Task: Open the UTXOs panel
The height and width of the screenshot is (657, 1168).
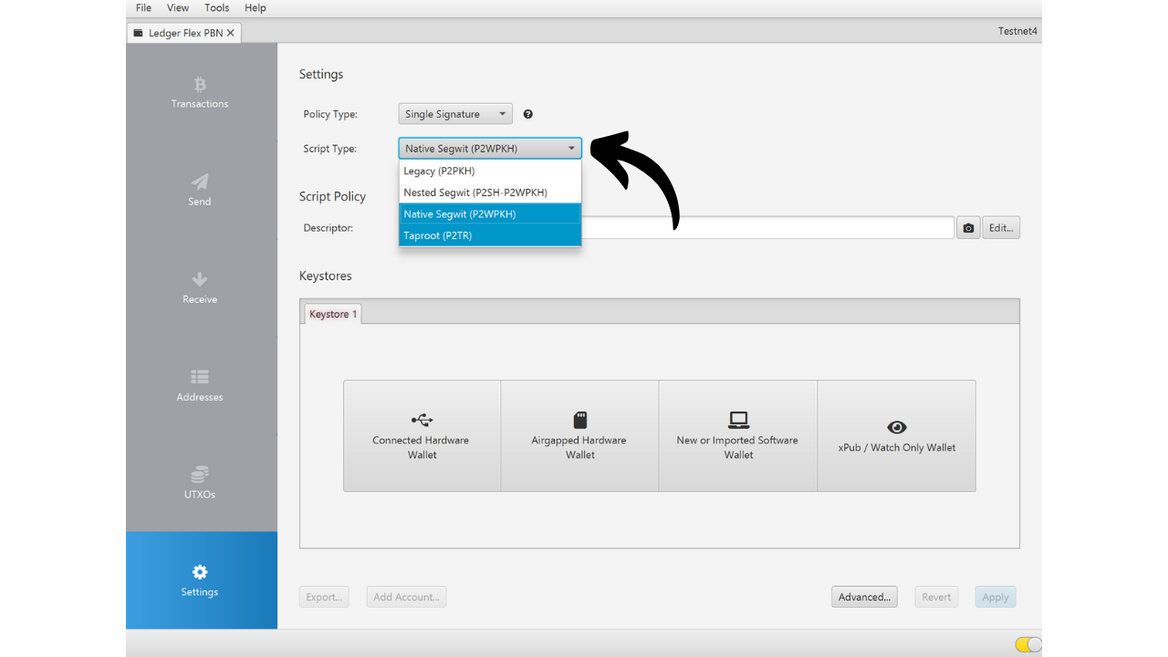Action: click(x=200, y=483)
